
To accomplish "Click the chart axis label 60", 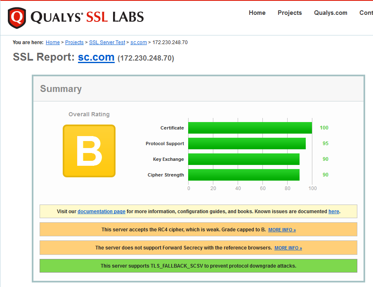I will pos(262,188).
